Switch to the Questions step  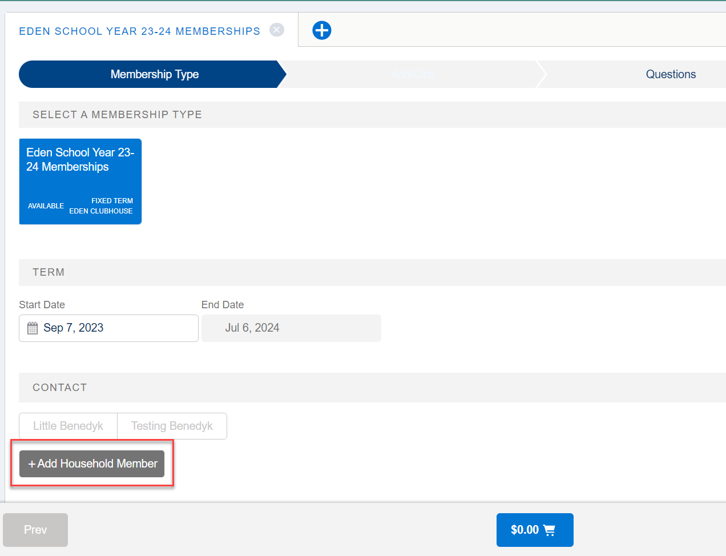click(671, 74)
